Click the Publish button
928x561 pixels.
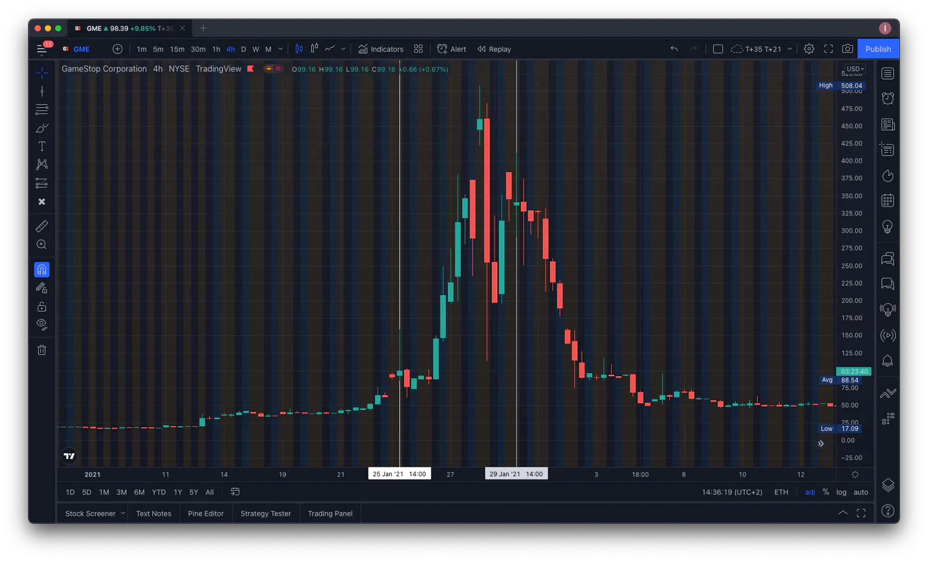click(878, 49)
